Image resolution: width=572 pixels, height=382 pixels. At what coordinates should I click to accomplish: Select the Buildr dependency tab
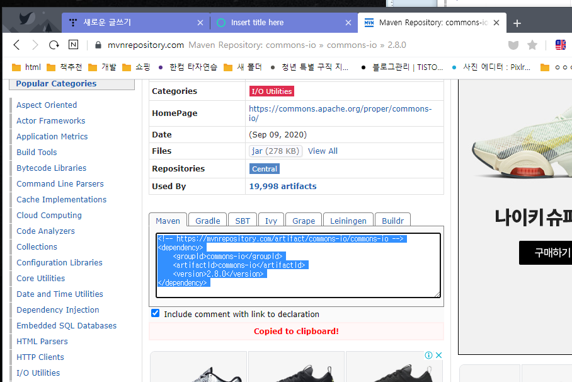point(393,221)
